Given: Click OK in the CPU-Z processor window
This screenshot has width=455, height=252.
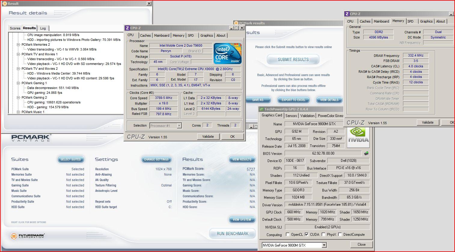Looking at the screenshot, I should pos(232,137).
